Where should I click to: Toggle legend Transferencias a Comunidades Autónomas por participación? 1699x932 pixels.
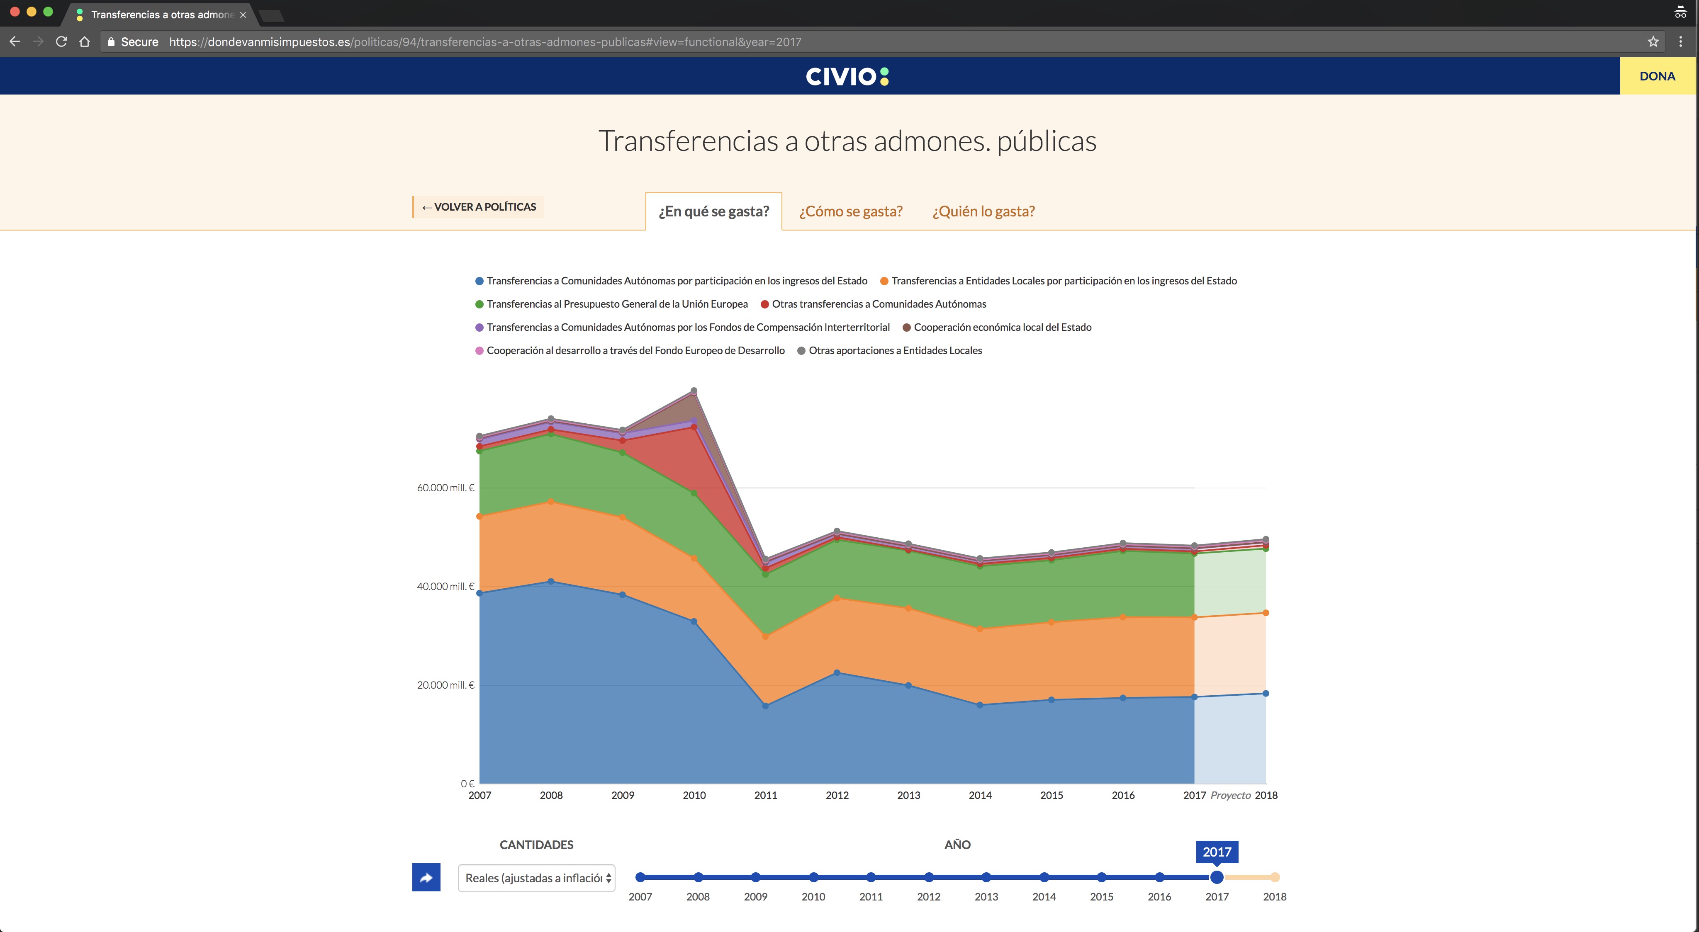[672, 281]
